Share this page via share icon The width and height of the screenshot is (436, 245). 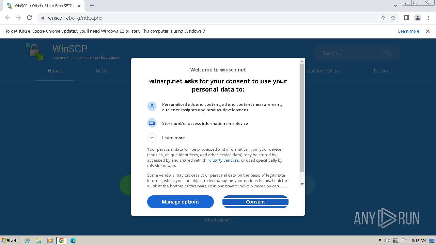382,18
